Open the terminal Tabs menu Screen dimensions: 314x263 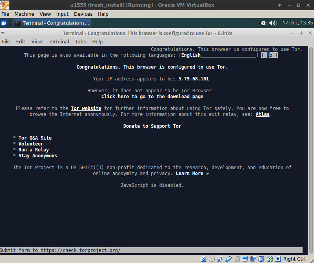[x=80, y=41]
